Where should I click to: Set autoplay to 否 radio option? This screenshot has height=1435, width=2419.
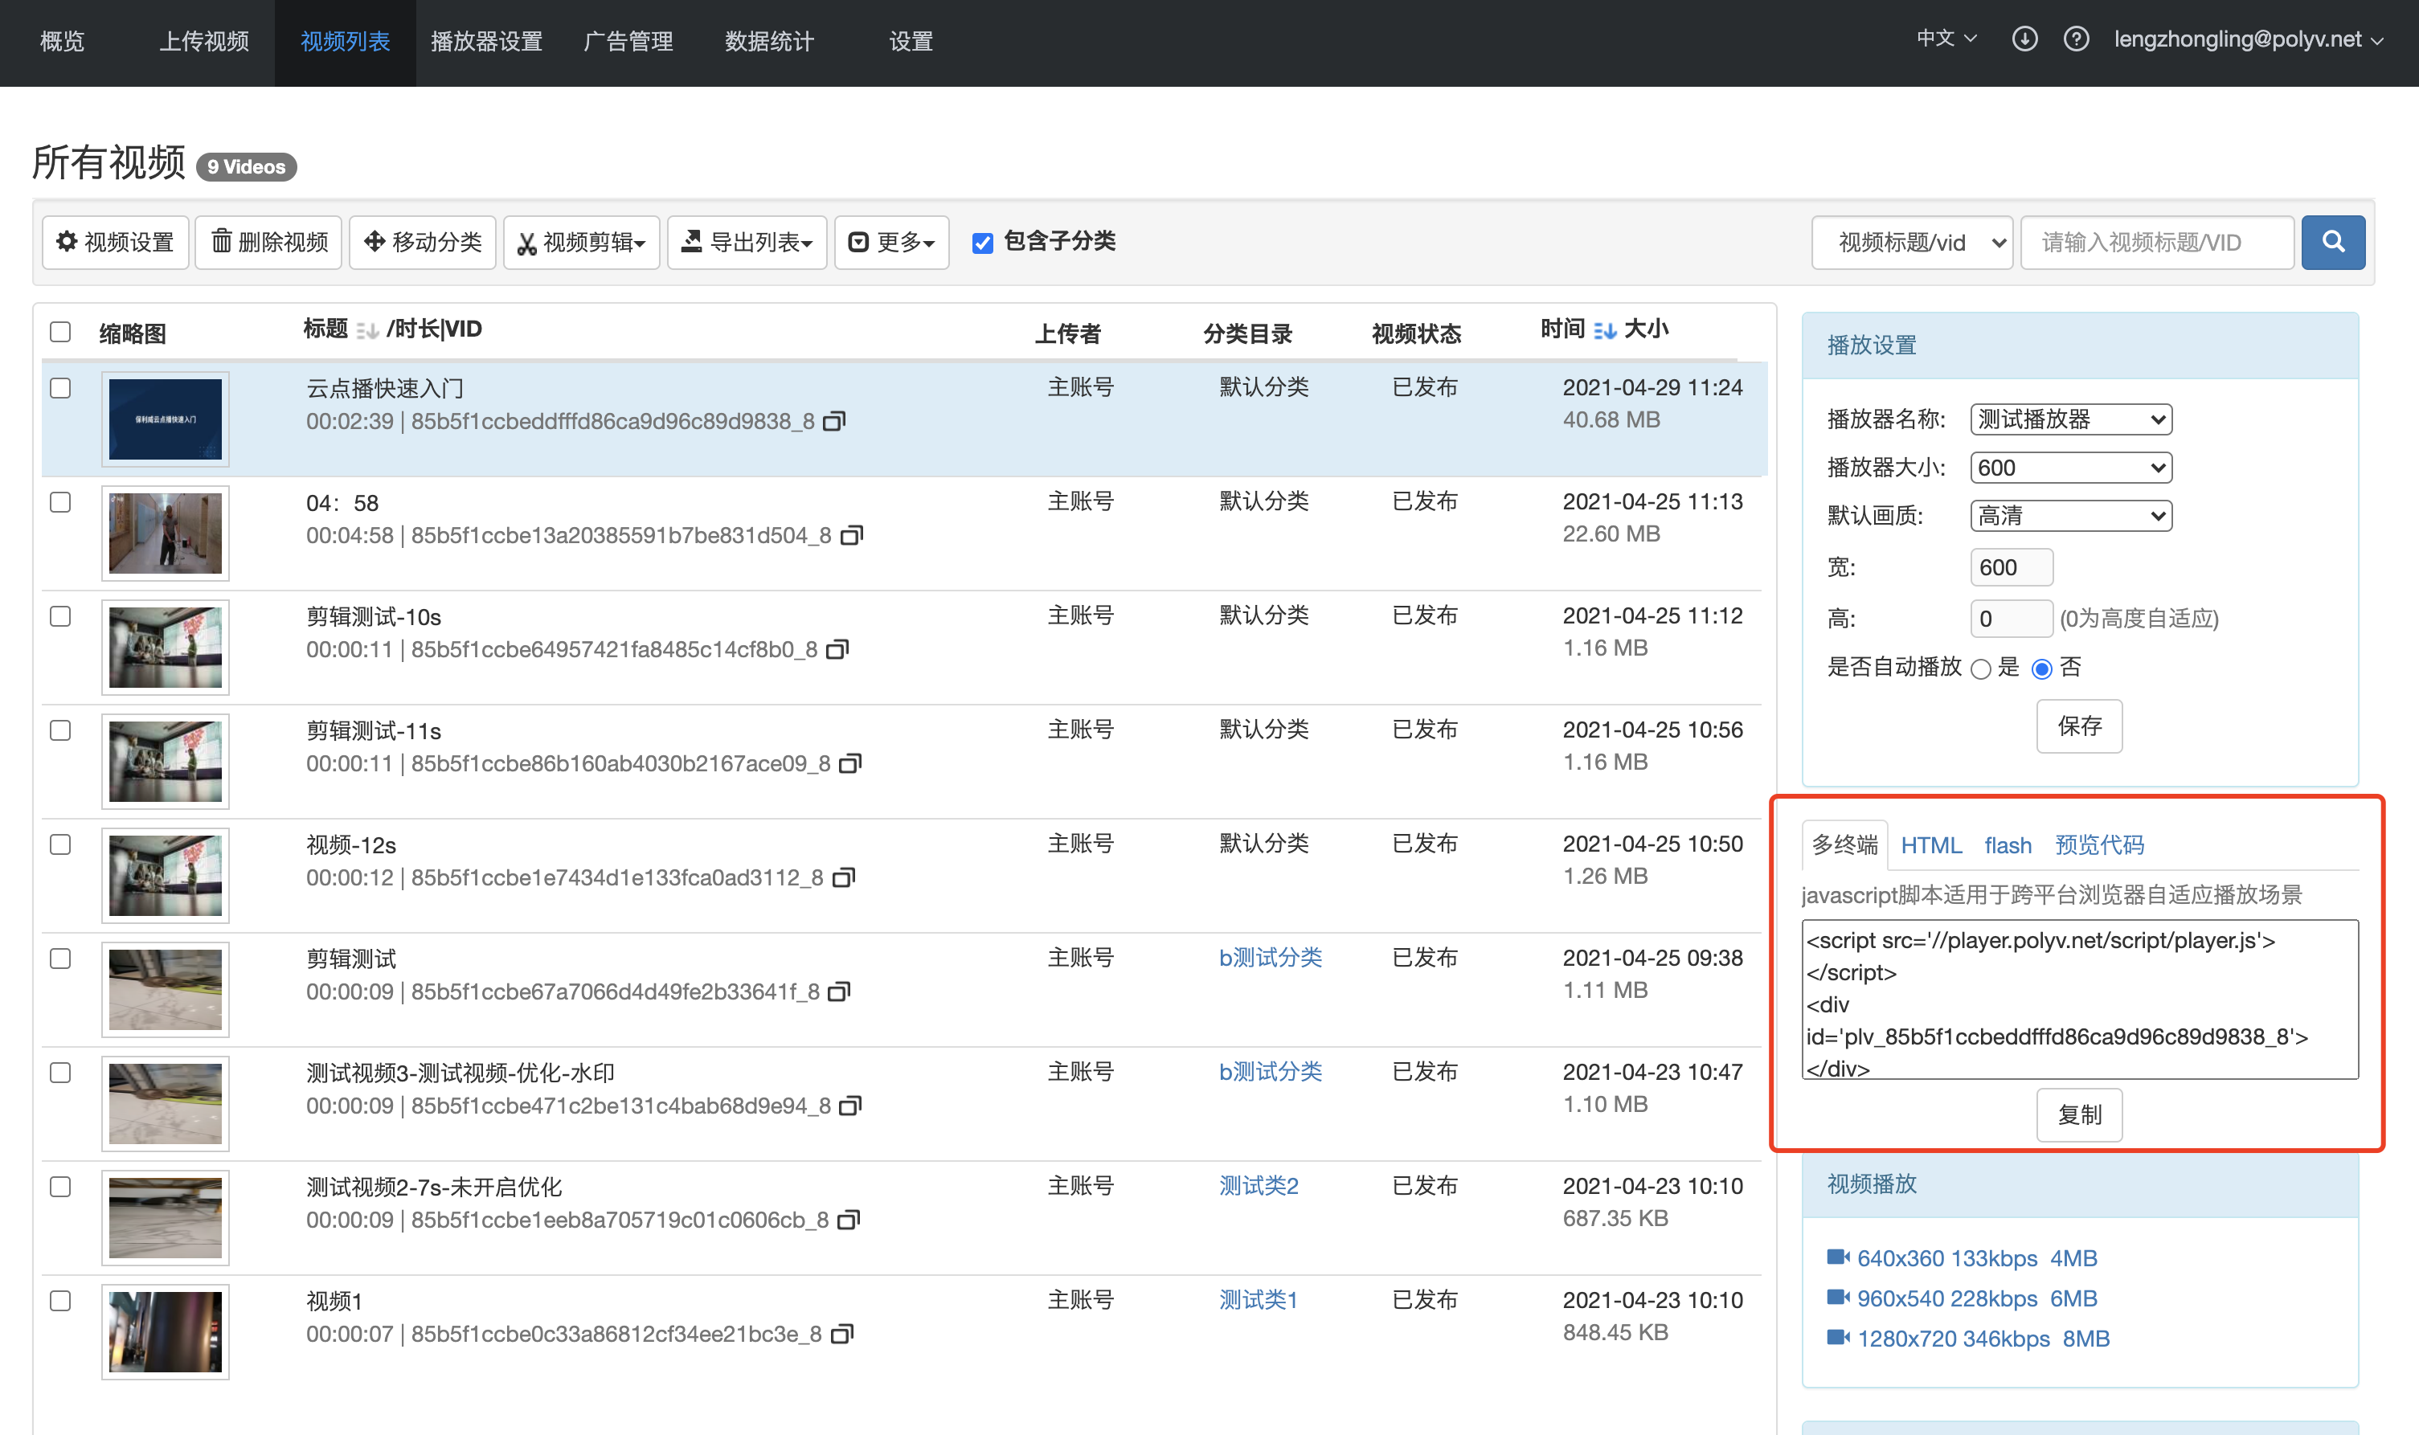(2042, 668)
